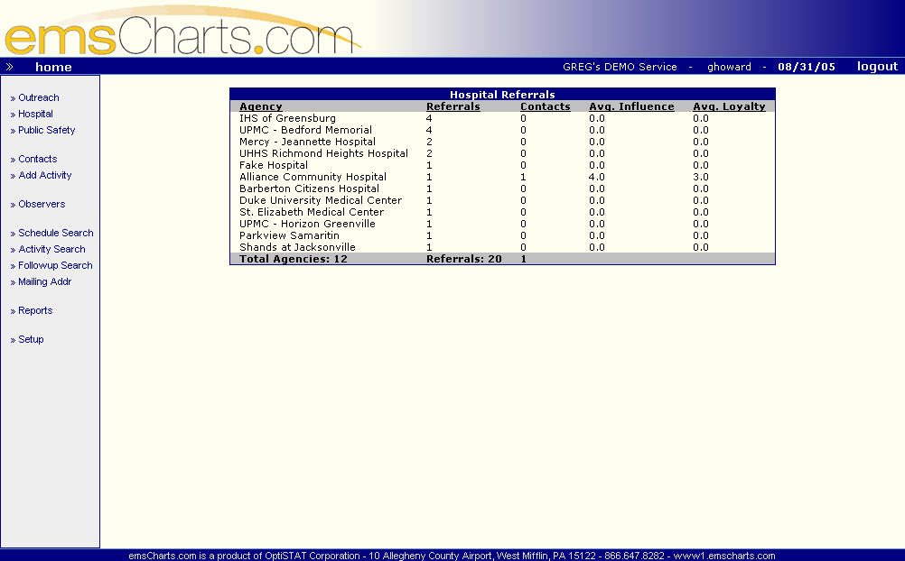
Task: Switch to the home tab
Action: (52, 67)
